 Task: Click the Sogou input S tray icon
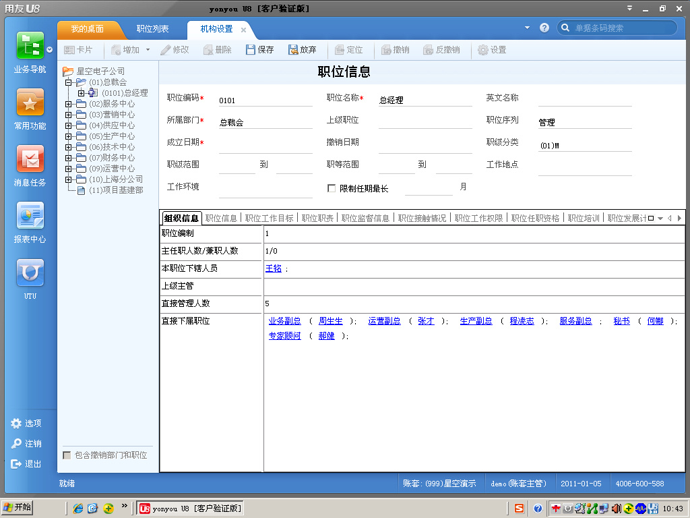520,509
